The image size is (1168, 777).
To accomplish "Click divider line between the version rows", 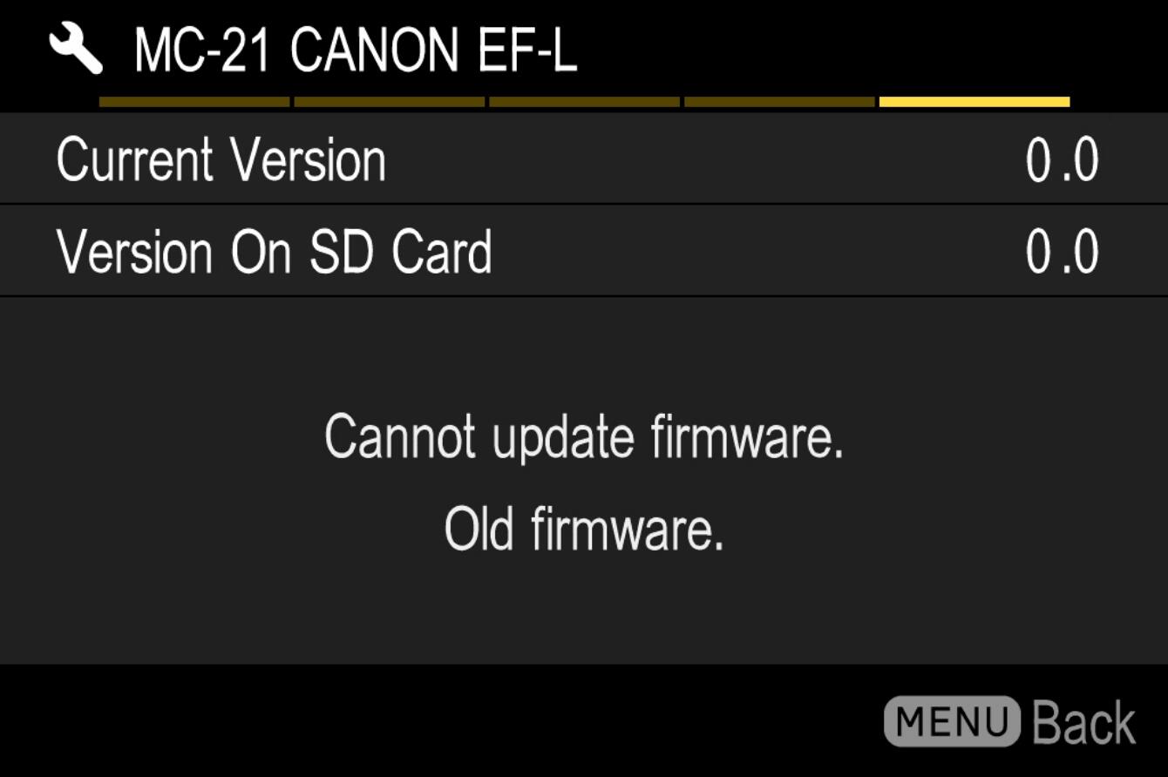I will (584, 205).
